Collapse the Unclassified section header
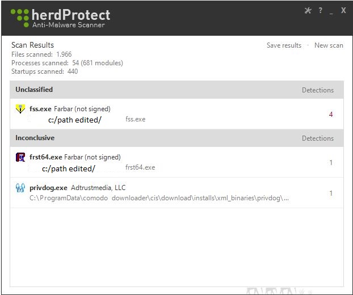This screenshot has height=295, width=353. (x=34, y=90)
